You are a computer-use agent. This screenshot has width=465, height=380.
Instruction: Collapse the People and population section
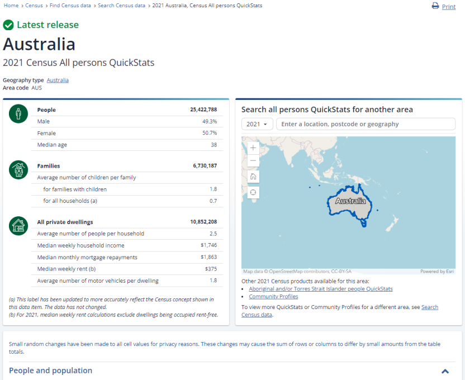point(445,370)
